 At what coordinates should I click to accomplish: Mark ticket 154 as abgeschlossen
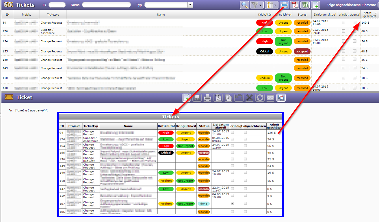click(x=354, y=41)
